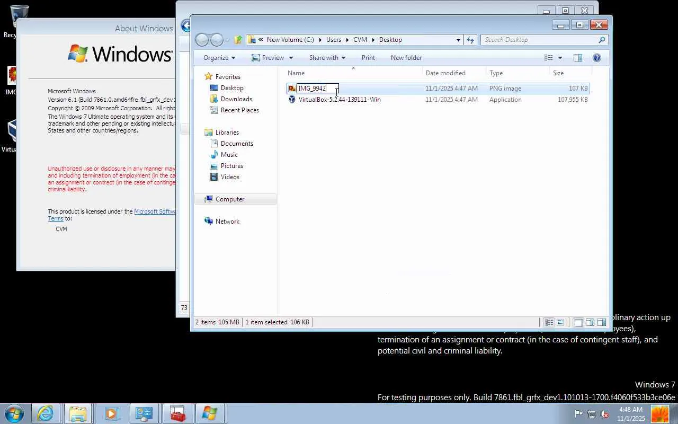Screen dimensions: 678x424
Task: Refresh the Desktop folder view
Action: [x=470, y=40]
